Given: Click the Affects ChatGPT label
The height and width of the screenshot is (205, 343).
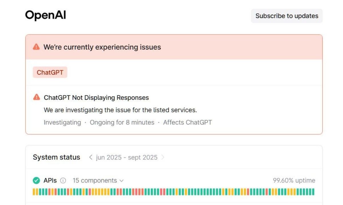Looking at the screenshot, I should (x=187, y=122).
